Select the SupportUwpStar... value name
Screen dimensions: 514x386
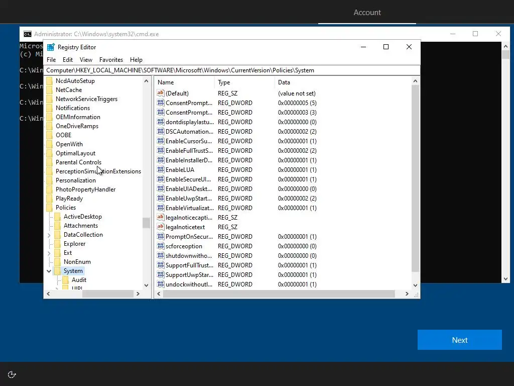tap(189, 275)
